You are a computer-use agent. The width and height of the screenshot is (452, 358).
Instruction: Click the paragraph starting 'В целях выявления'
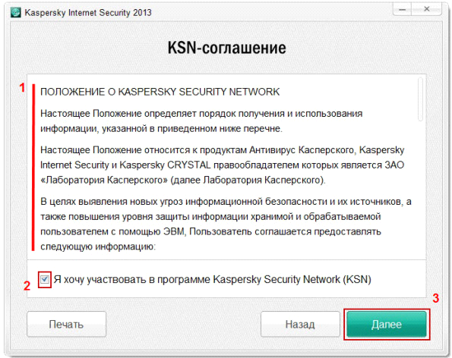(226, 224)
